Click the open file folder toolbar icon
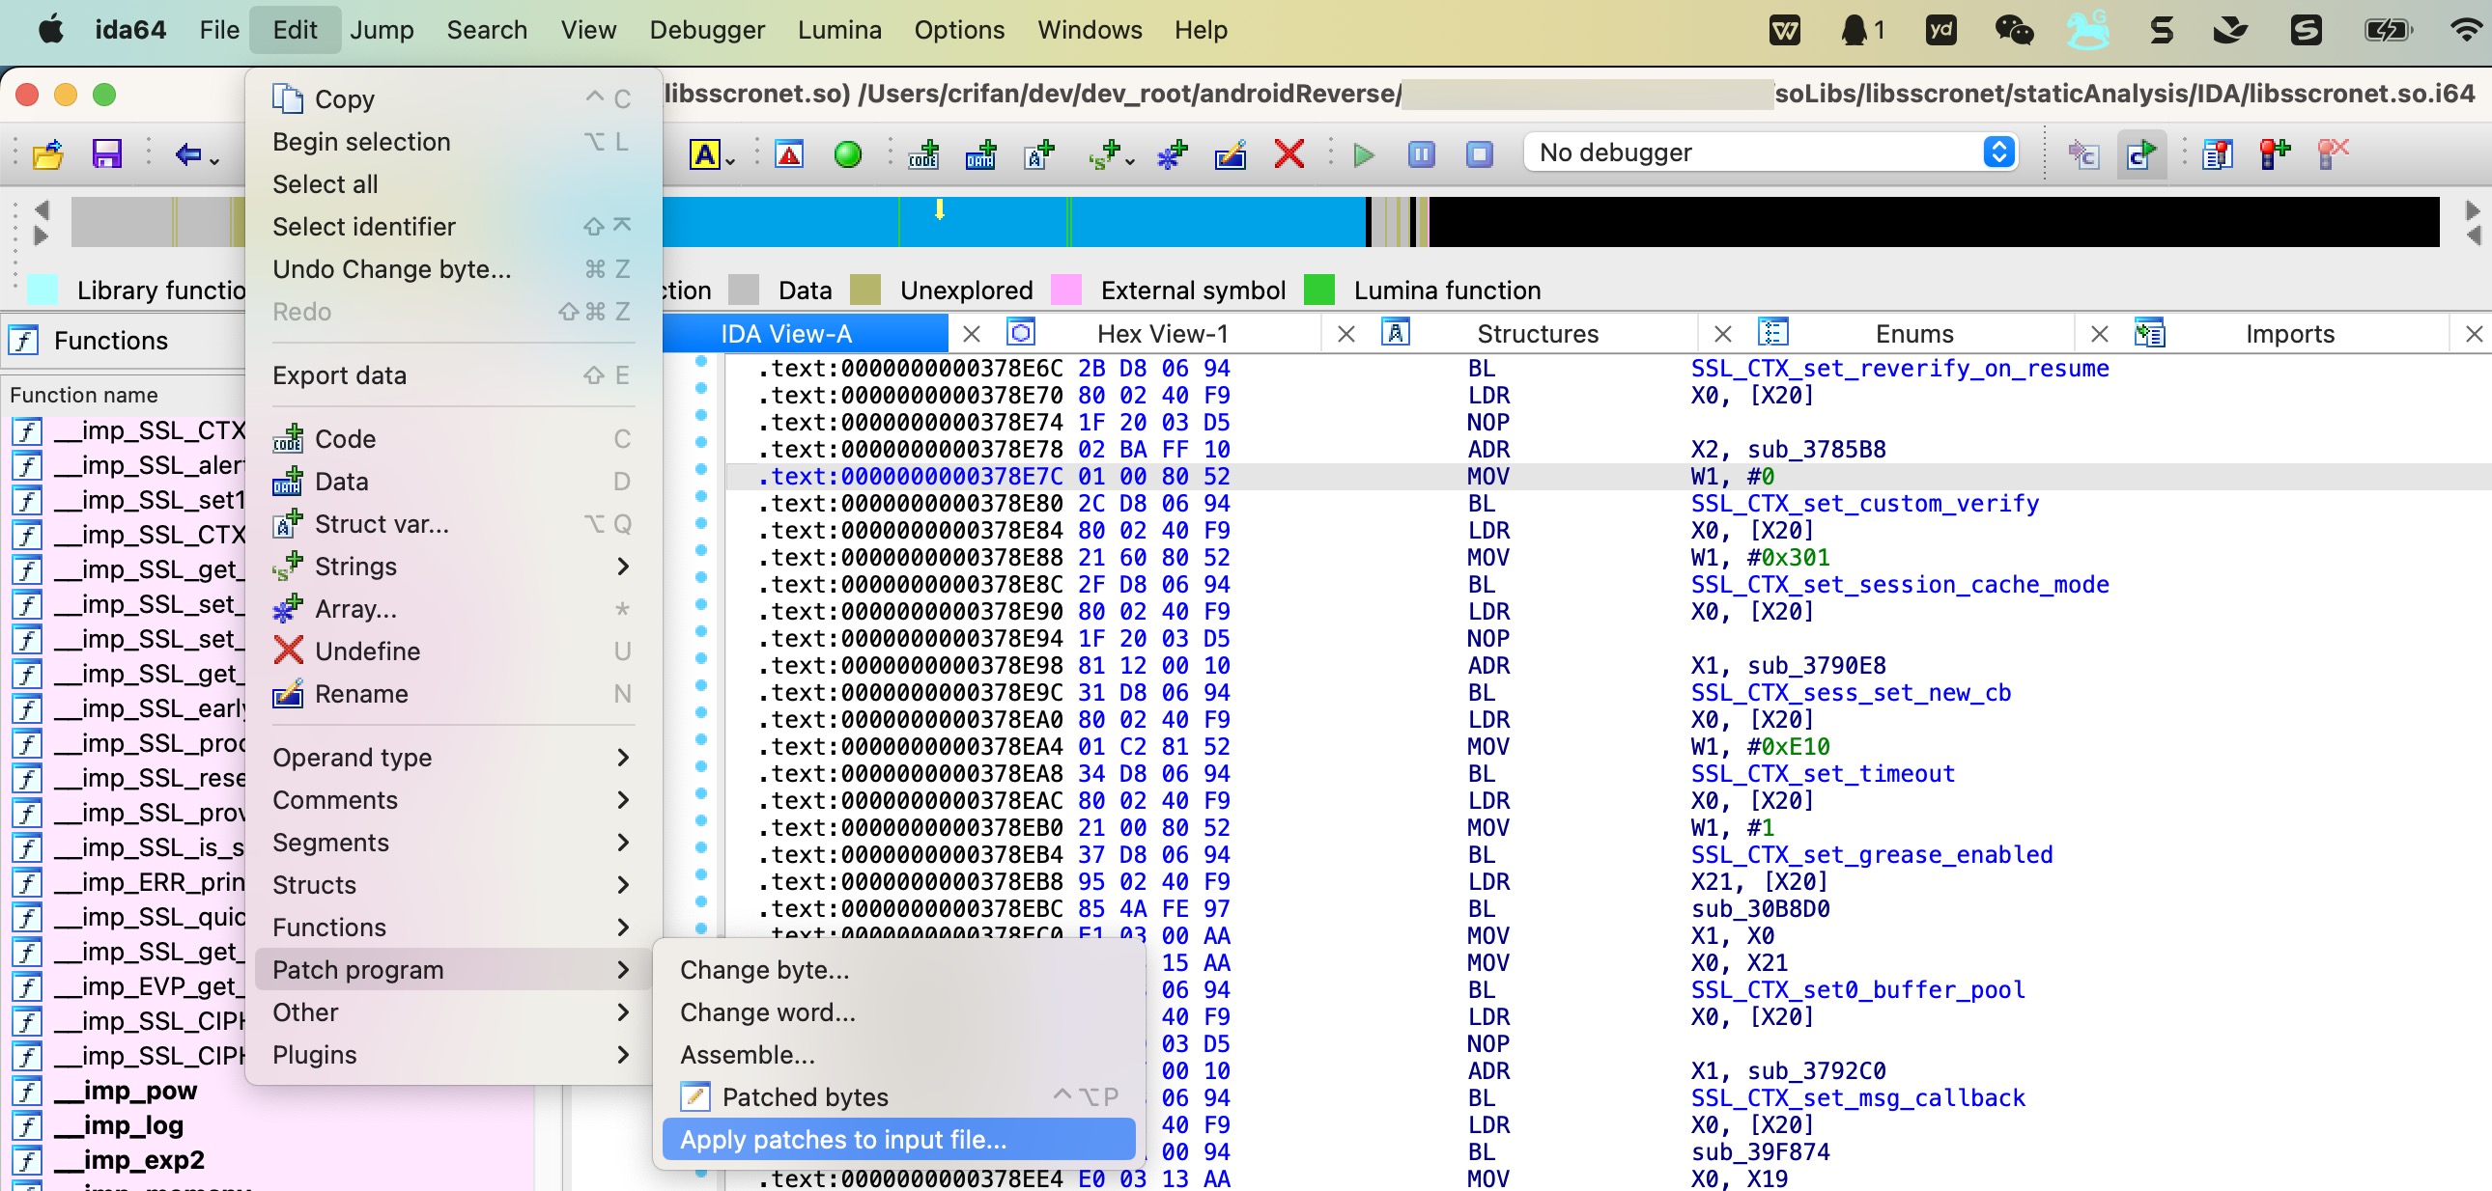The height and width of the screenshot is (1191, 2492). point(47,153)
